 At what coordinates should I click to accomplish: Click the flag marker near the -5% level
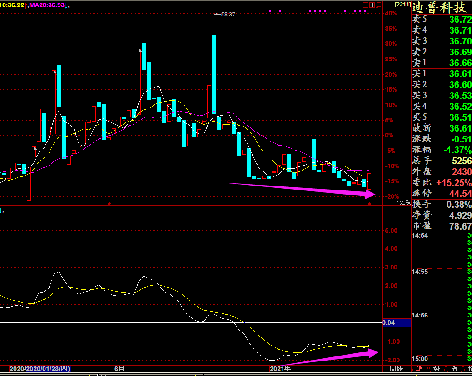click(35, 148)
